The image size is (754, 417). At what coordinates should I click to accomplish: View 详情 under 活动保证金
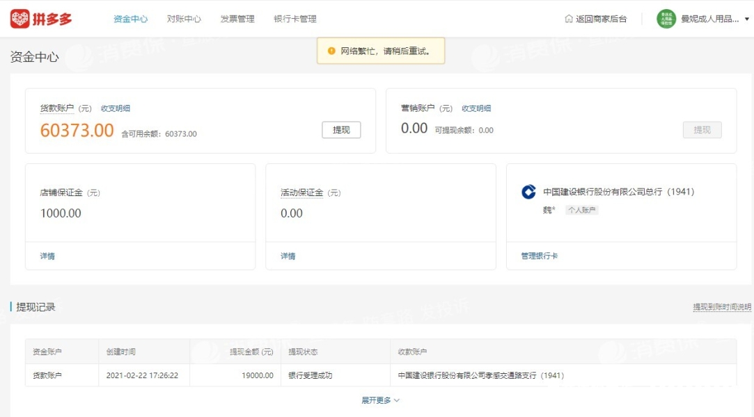click(x=288, y=256)
